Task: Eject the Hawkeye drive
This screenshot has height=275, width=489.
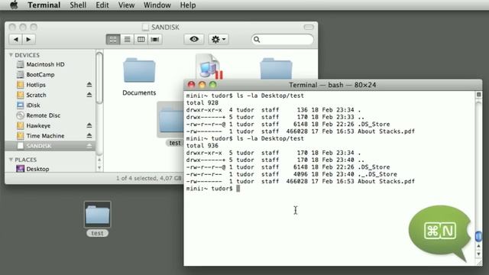Action: pyautogui.click(x=89, y=125)
